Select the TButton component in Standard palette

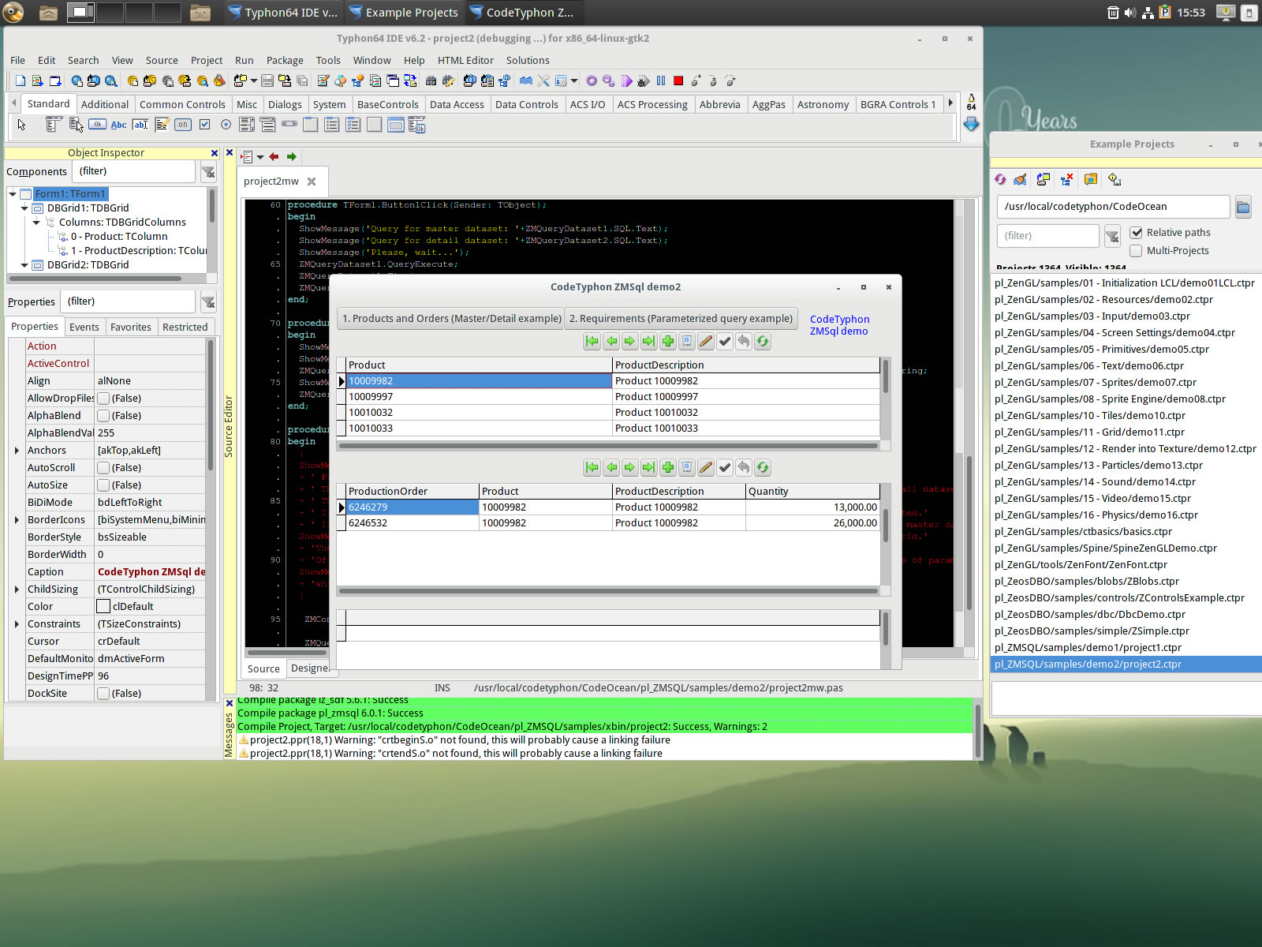[x=98, y=125]
